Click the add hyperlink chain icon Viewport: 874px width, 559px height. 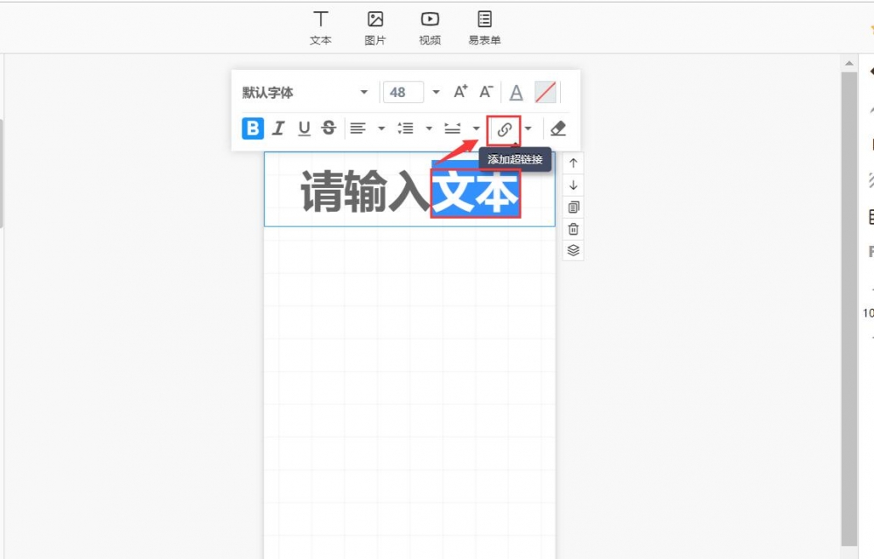(505, 128)
